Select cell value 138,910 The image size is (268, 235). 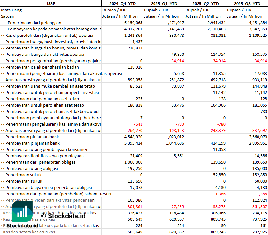(x=135, y=67)
